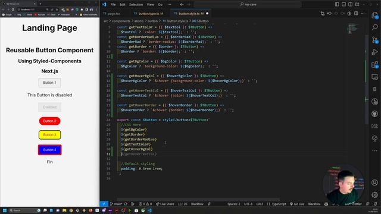Start Live Share from the status bar
Viewport: 381px width, 214px height.
(165, 204)
